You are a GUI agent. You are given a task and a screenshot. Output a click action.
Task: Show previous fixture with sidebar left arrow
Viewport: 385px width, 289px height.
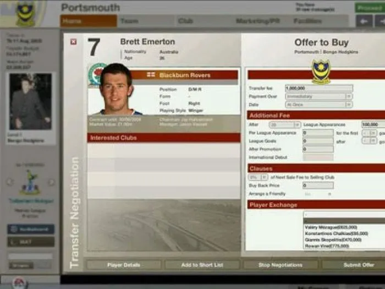pyautogui.click(x=10, y=182)
